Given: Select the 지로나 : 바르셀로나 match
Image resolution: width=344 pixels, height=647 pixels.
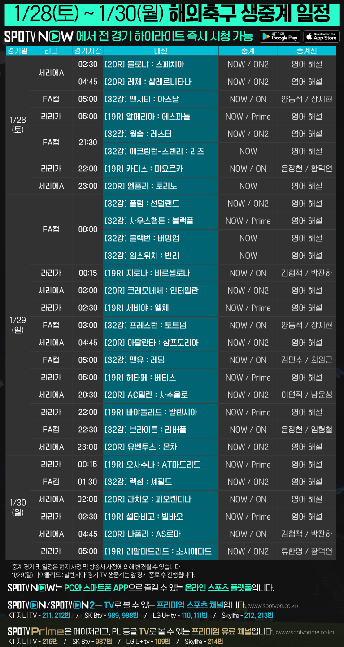Looking at the screenshot, I should [x=161, y=273].
